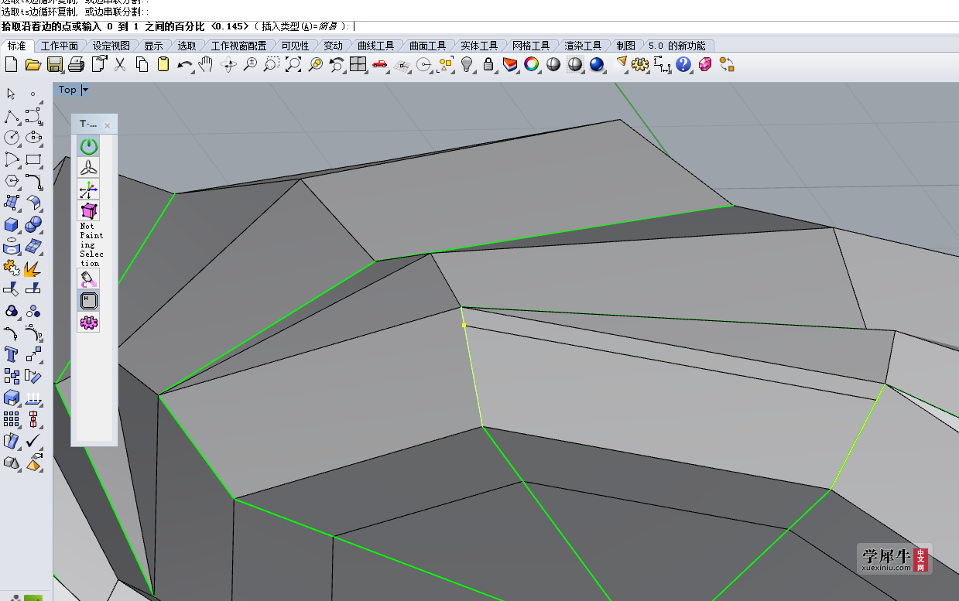The image size is (959, 601).
Task: Click the Top viewport title label
Action: (x=67, y=90)
